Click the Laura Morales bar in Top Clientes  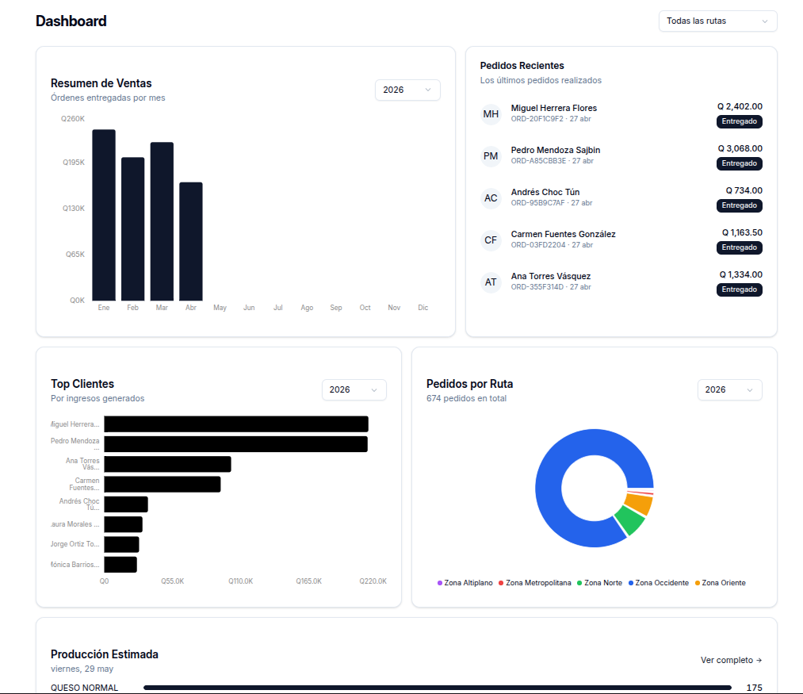click(123, 524)
